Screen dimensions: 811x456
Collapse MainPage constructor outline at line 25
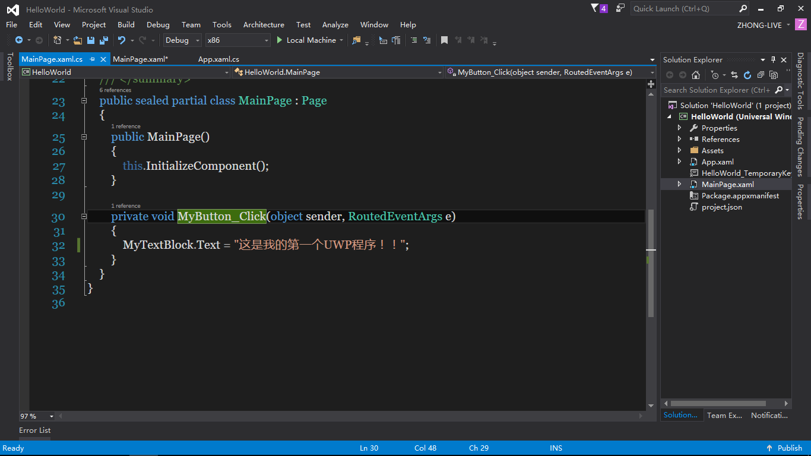tap(84, 137)
